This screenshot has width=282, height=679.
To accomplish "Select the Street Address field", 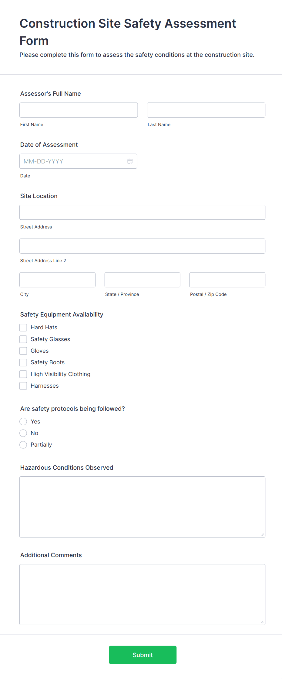I will tap(142, 212).
